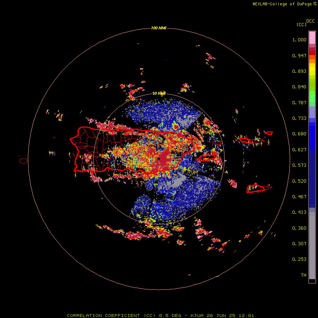
Task: Click the black radar site dot at center
Action: tap(159, 159)
